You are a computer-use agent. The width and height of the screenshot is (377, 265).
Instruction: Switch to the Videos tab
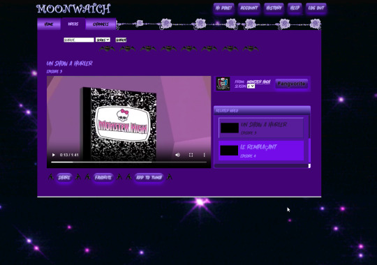73,24
